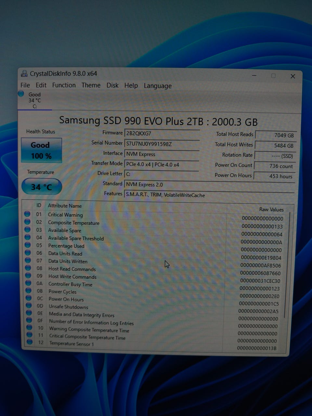Click the status dot for Controller Busy Time

pos(29,283)
